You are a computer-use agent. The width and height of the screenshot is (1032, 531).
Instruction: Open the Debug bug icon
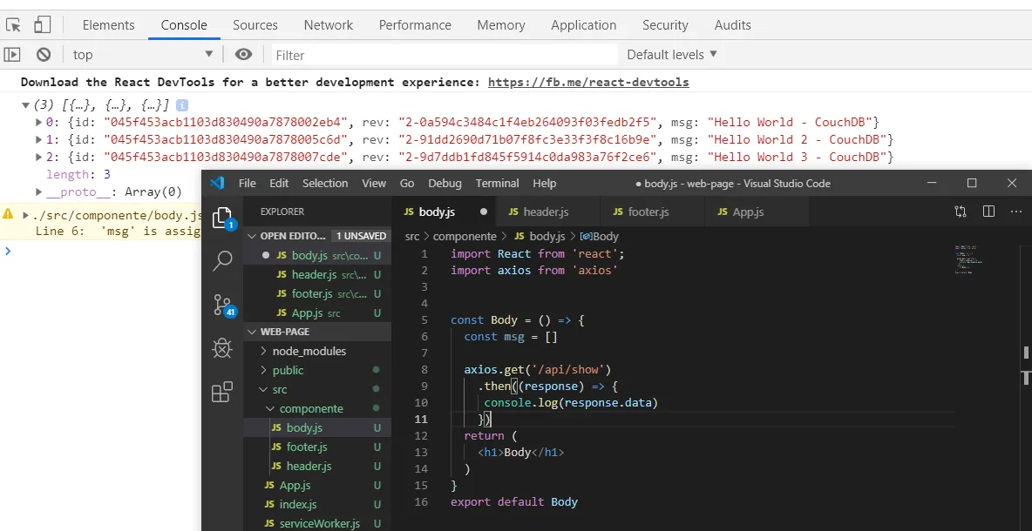click(x=222, y=349)
